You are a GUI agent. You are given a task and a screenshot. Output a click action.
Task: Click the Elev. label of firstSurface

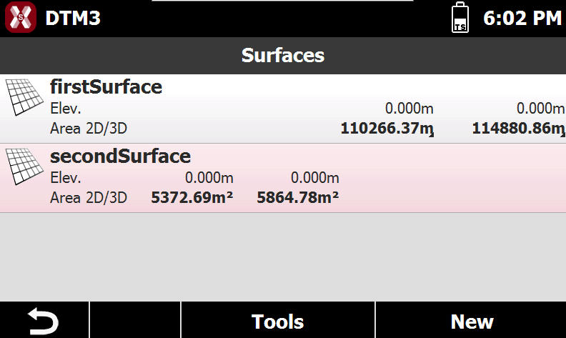point(65,109)
